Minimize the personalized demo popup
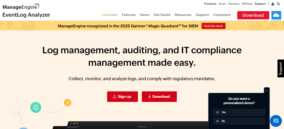 [267, 90]
